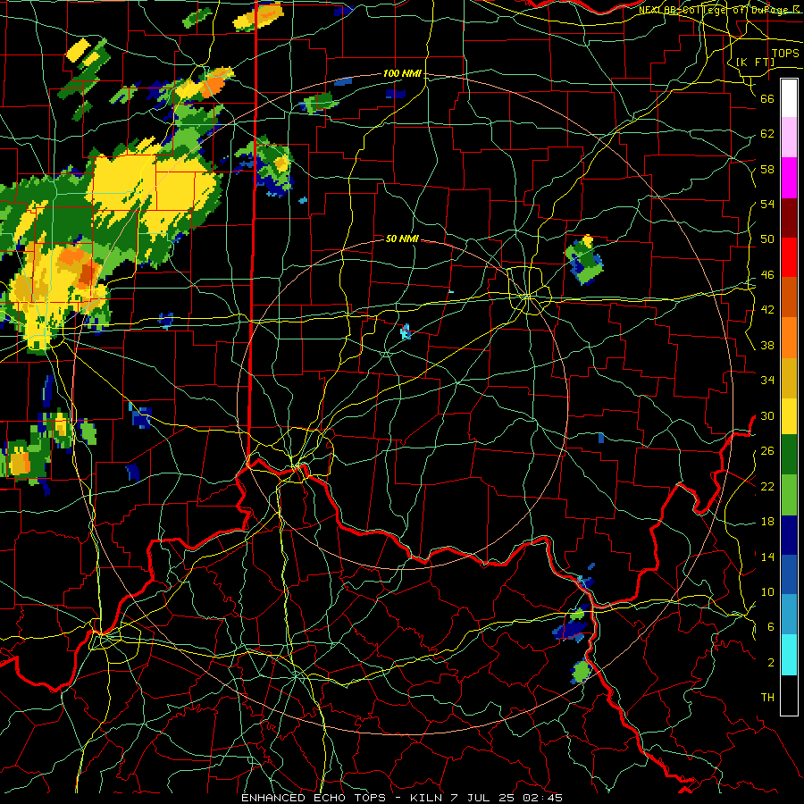804x804 pixels.
Task: Click the 42 legend value
Action: coord(767,310)
